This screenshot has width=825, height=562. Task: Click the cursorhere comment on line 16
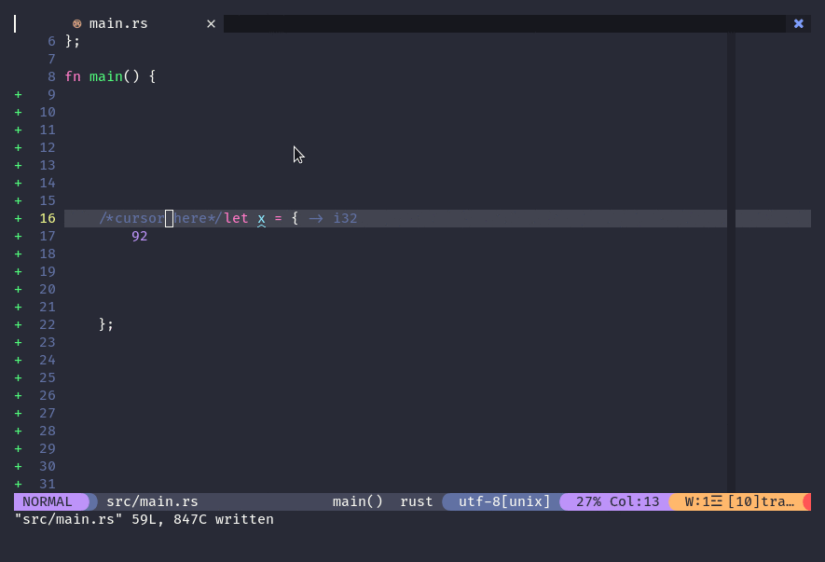160,218
